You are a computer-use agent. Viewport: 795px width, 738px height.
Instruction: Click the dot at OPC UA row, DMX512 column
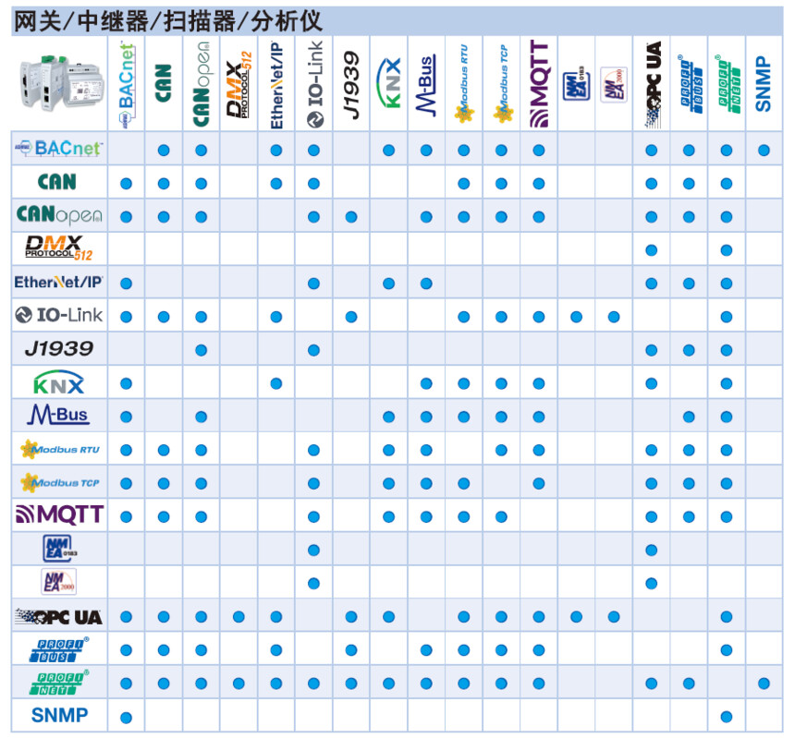[x=238, y=617]
